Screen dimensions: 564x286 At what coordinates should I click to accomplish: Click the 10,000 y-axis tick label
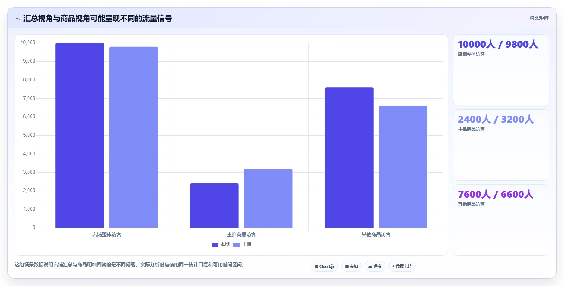pos(28,43)
